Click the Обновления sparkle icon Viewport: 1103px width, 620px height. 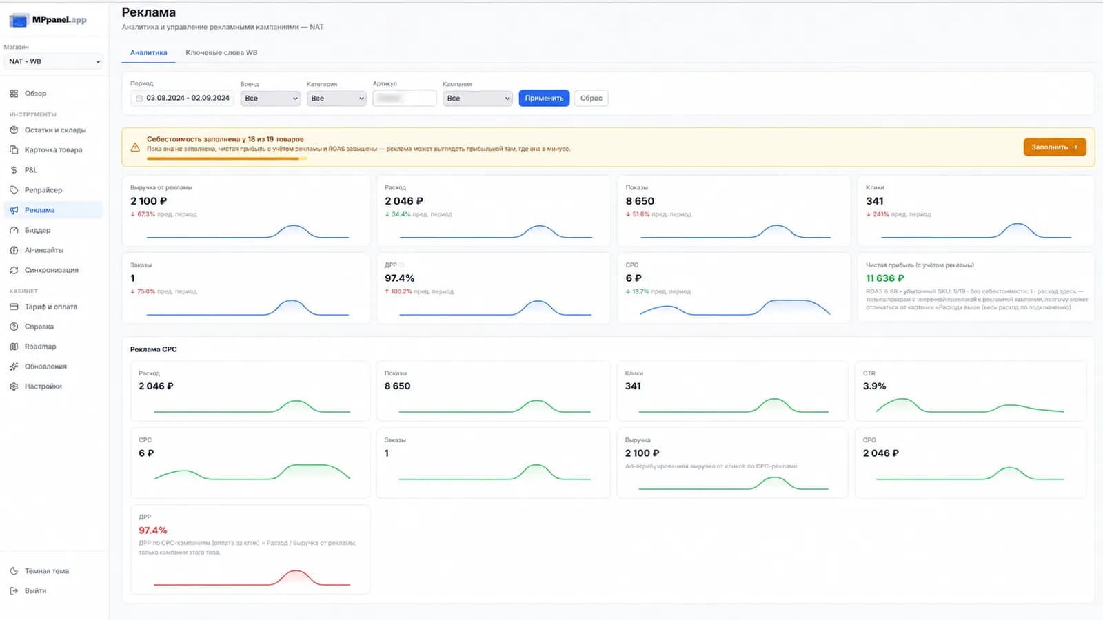14,366
